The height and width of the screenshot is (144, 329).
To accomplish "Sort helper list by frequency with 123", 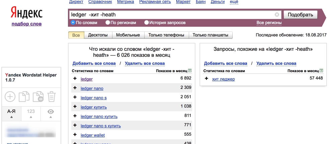I will coord(31,113).
